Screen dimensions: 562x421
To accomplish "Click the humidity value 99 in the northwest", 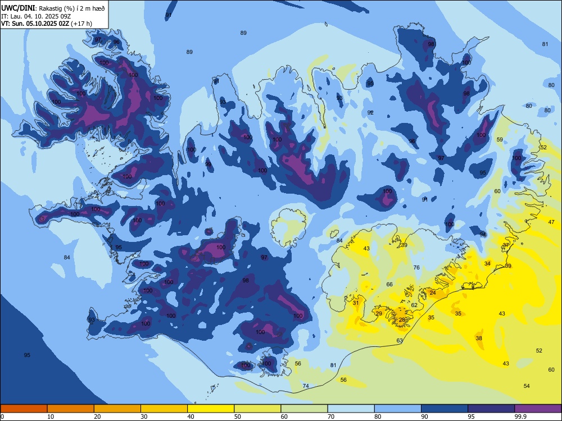I will 208,164.
